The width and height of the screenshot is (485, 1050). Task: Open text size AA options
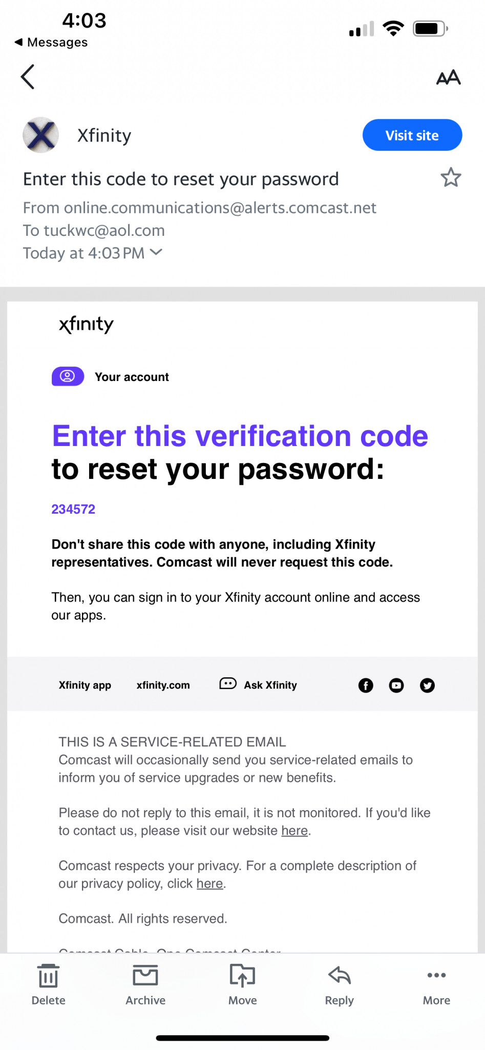(448, 77)
